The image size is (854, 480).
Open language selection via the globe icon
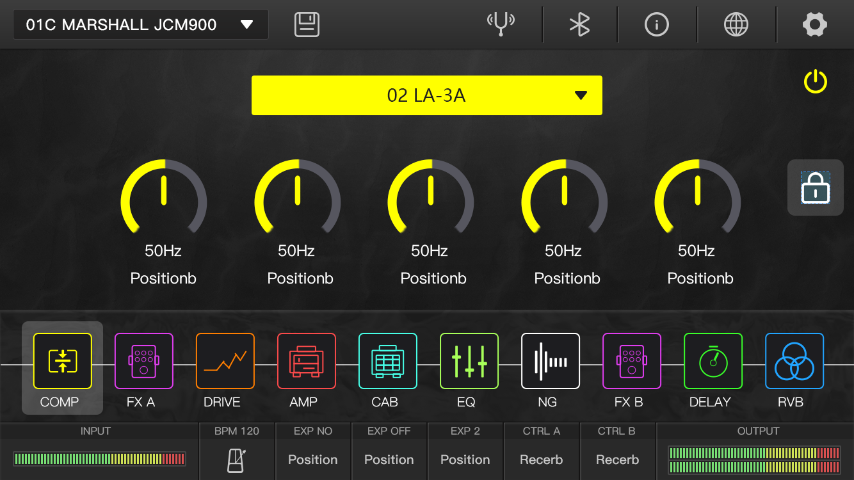click(736, 24)
